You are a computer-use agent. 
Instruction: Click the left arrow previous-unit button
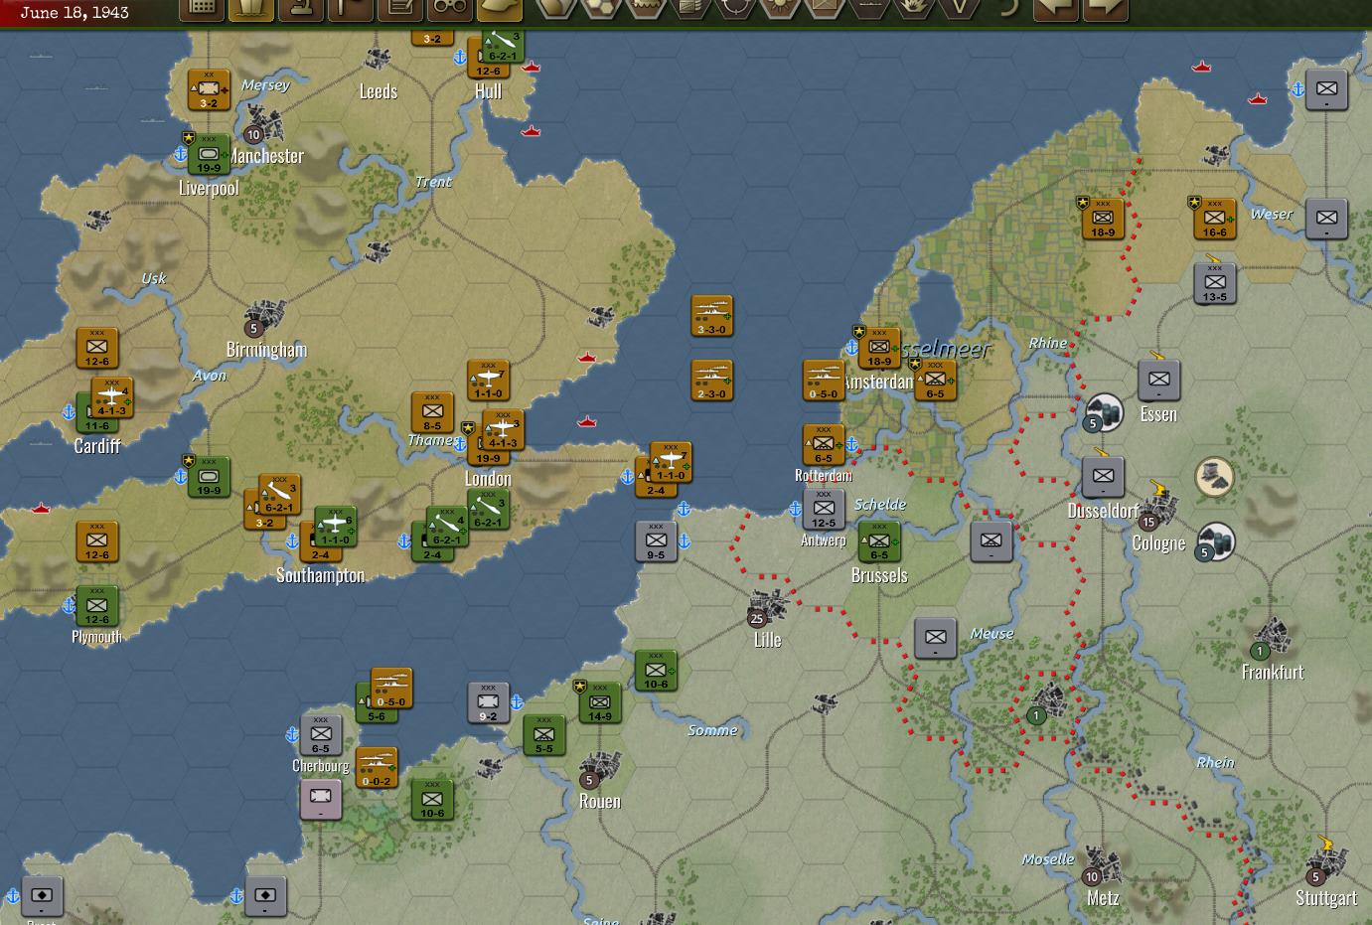coord(1056,9)
